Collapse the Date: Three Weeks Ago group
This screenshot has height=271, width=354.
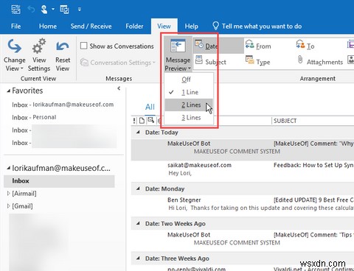(138, 258)
